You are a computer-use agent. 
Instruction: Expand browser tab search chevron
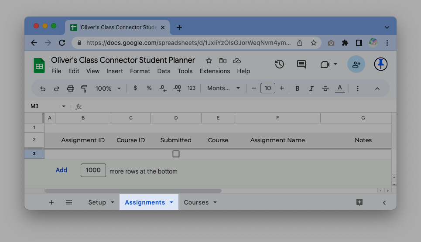pos(387,27)
